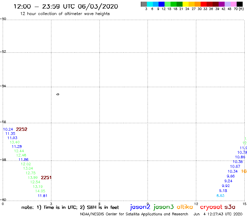Select the value 9.92

pos(226,186)
